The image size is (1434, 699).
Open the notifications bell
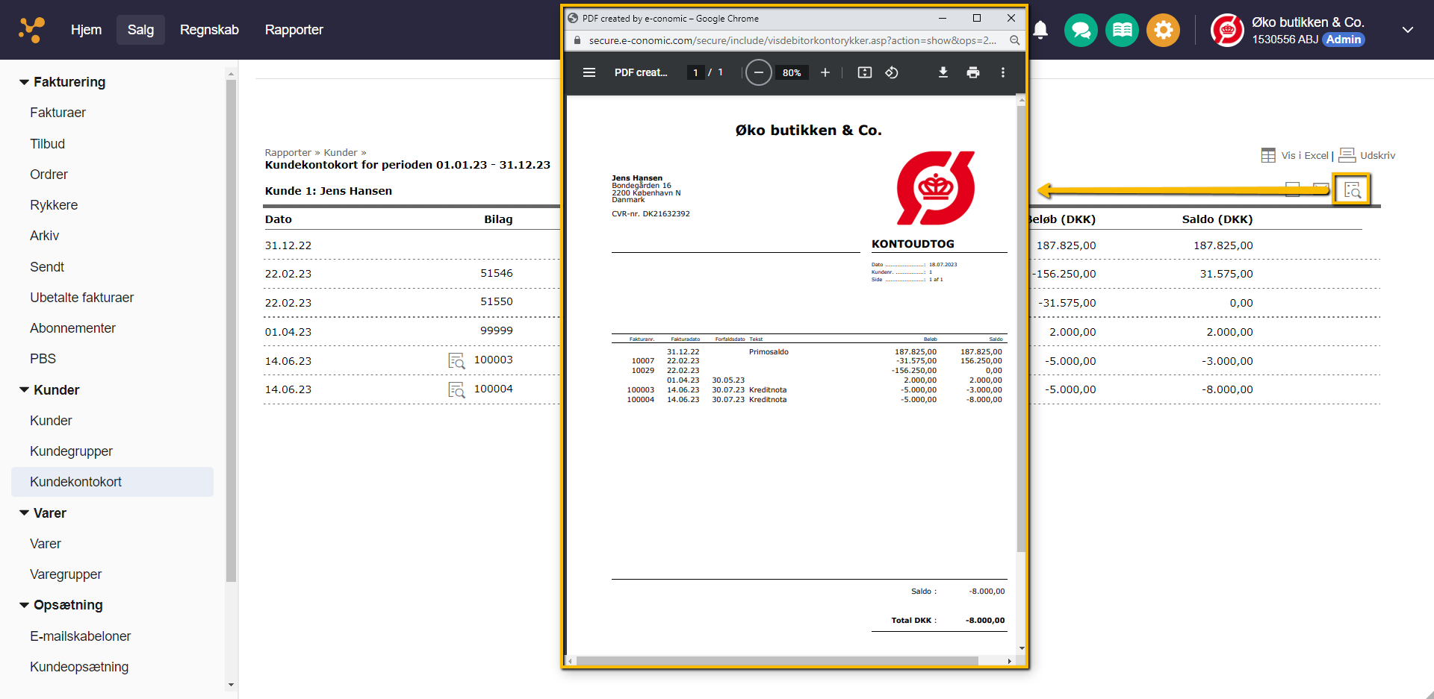tap(1040, 30)
